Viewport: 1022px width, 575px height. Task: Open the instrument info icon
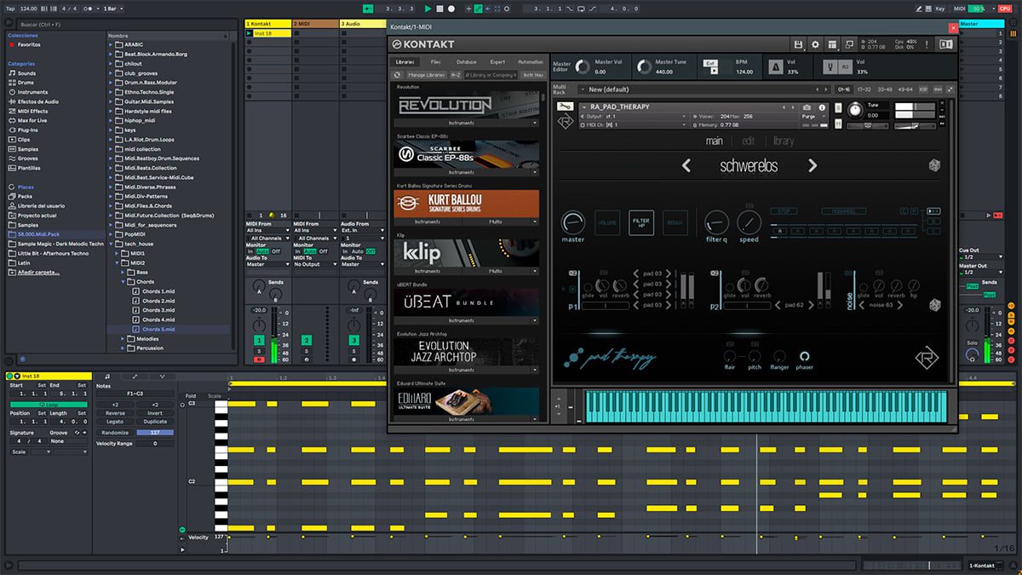pyautogui.click(x=822, y=107)
